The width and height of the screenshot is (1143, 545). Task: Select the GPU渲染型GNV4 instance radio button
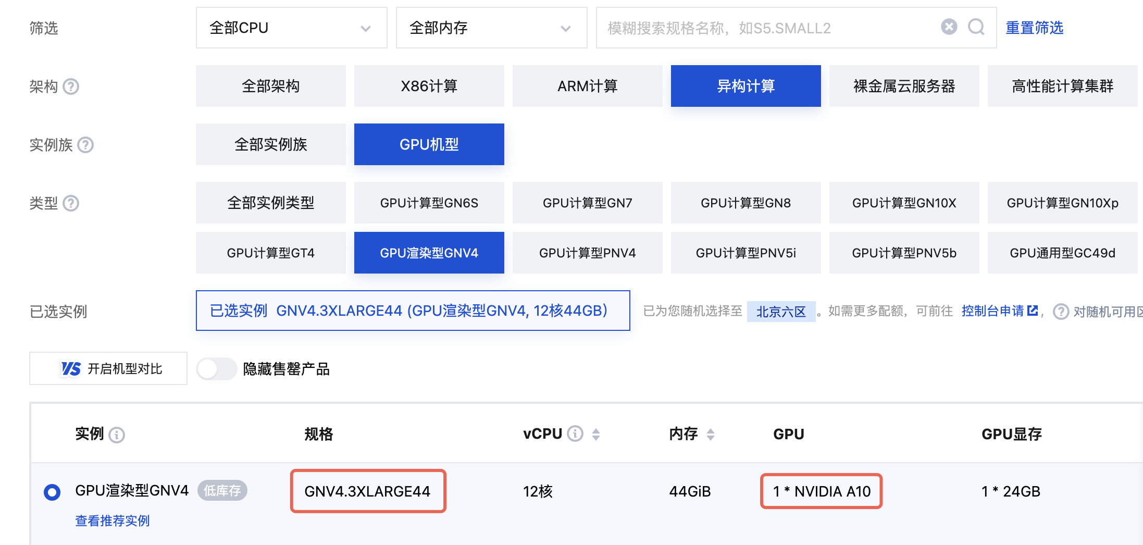(x=52, y=492)
